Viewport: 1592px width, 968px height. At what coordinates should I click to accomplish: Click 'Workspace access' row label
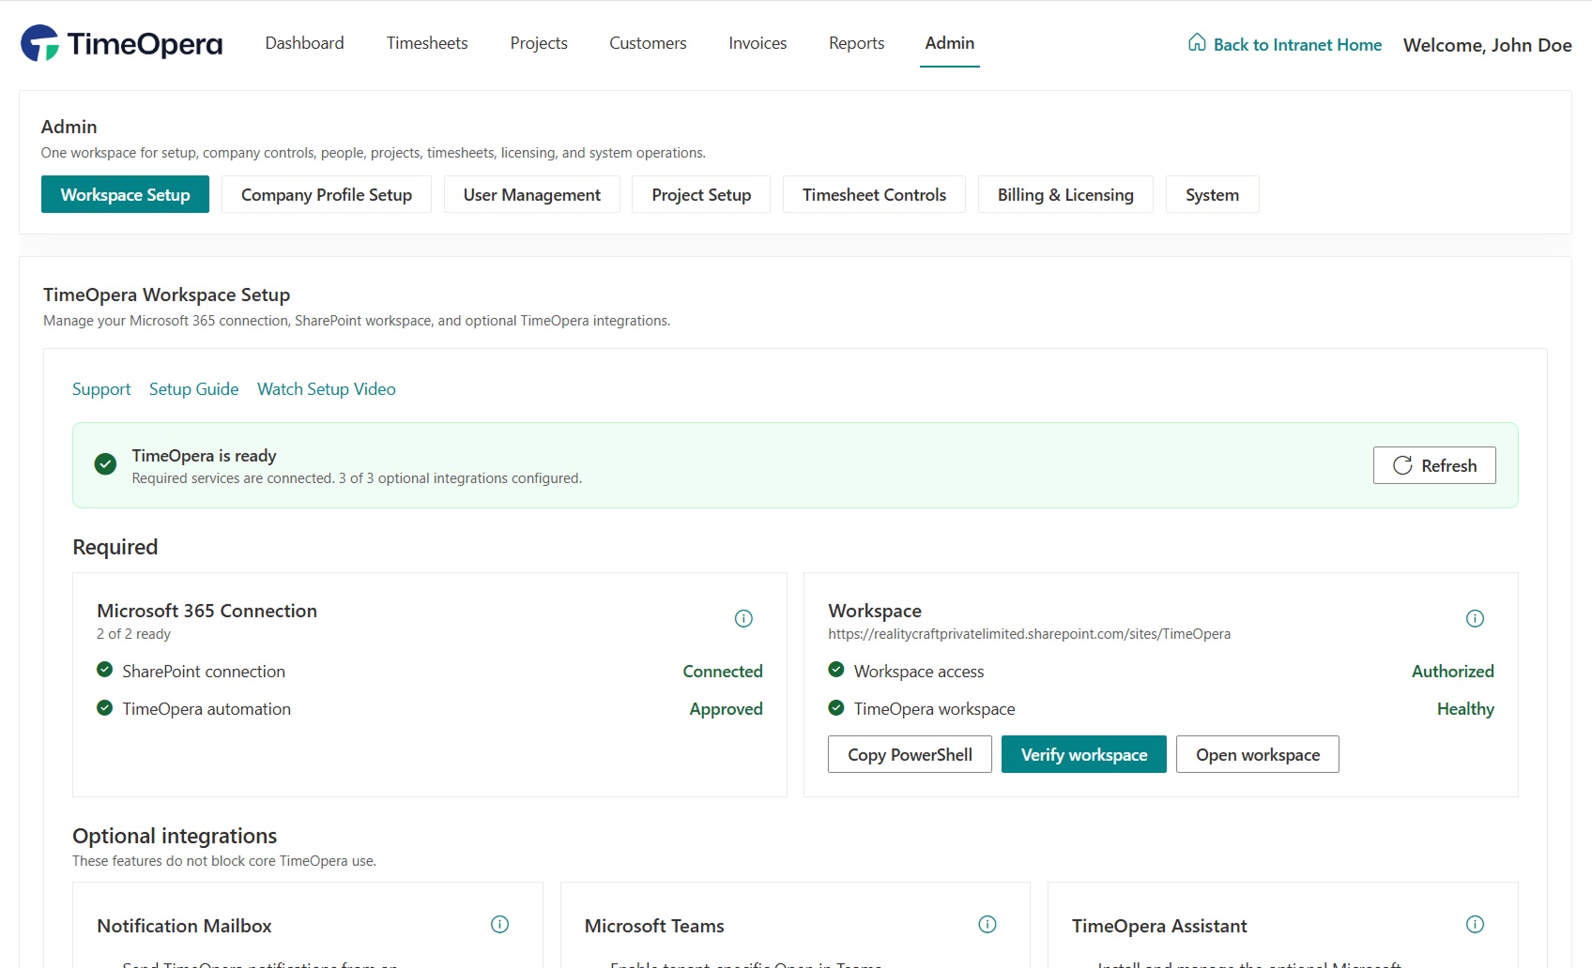[x=919, y=672]
